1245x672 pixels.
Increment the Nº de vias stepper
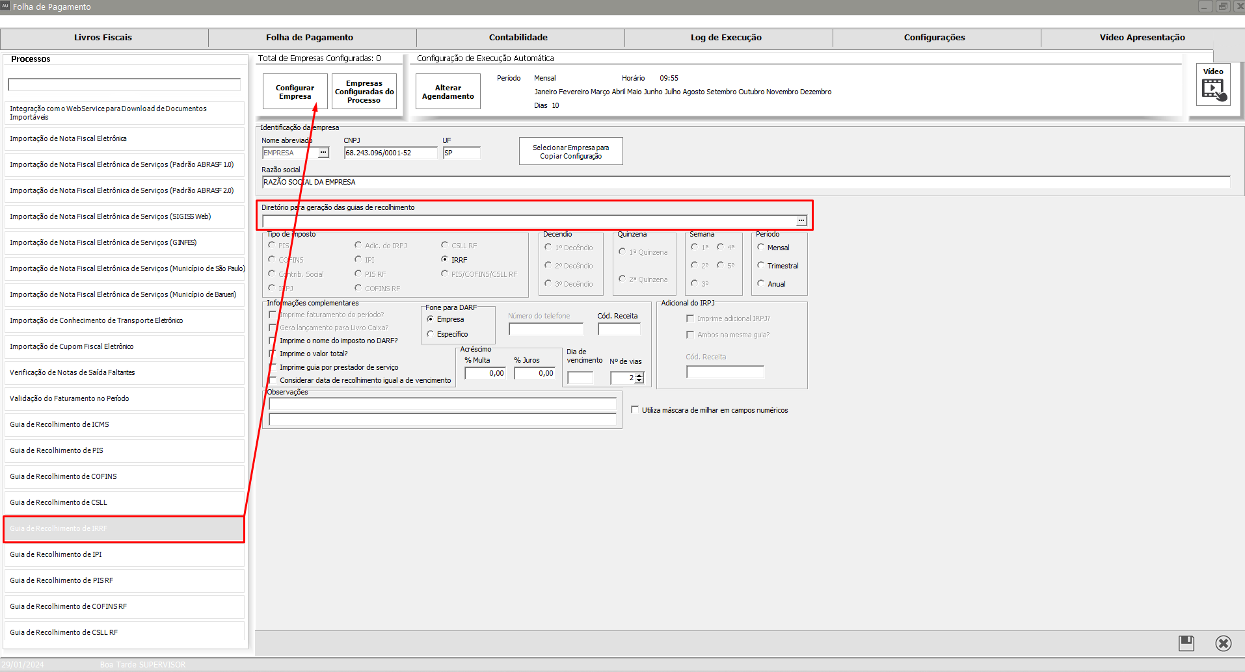tap(639, 375)
